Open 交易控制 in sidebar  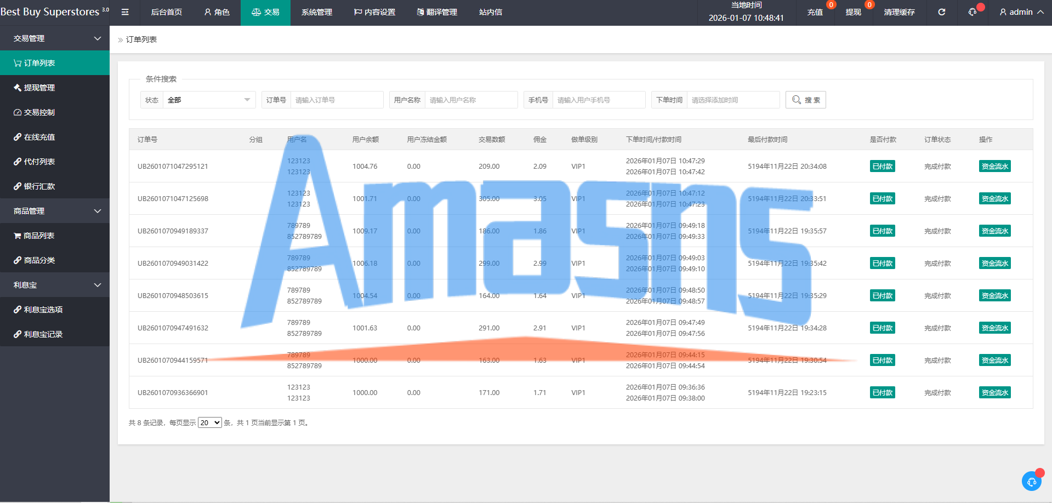[x=55, y=112]
